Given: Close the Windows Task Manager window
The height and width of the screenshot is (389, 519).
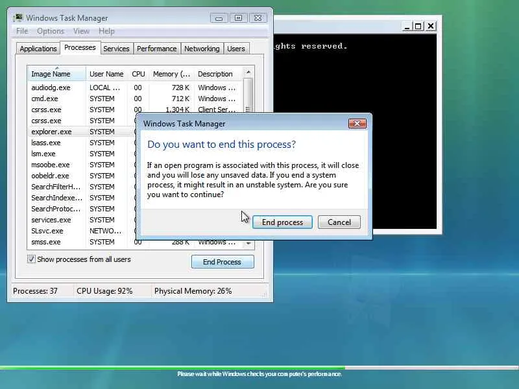Looking at the screenshot, I should [258, 18].
